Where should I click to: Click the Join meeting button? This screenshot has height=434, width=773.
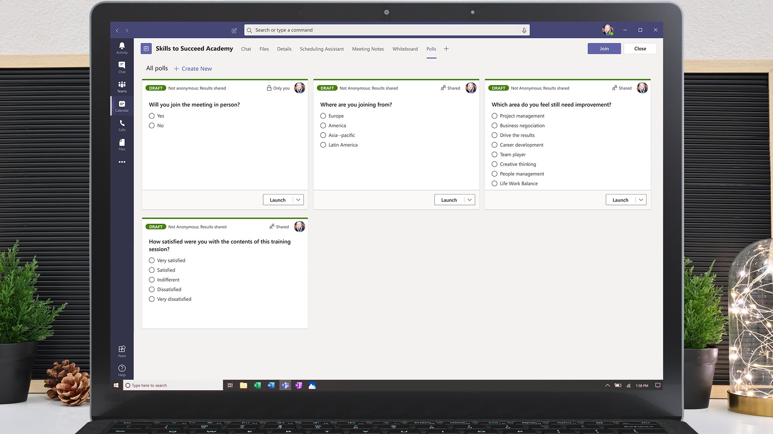tap(604, 49)
